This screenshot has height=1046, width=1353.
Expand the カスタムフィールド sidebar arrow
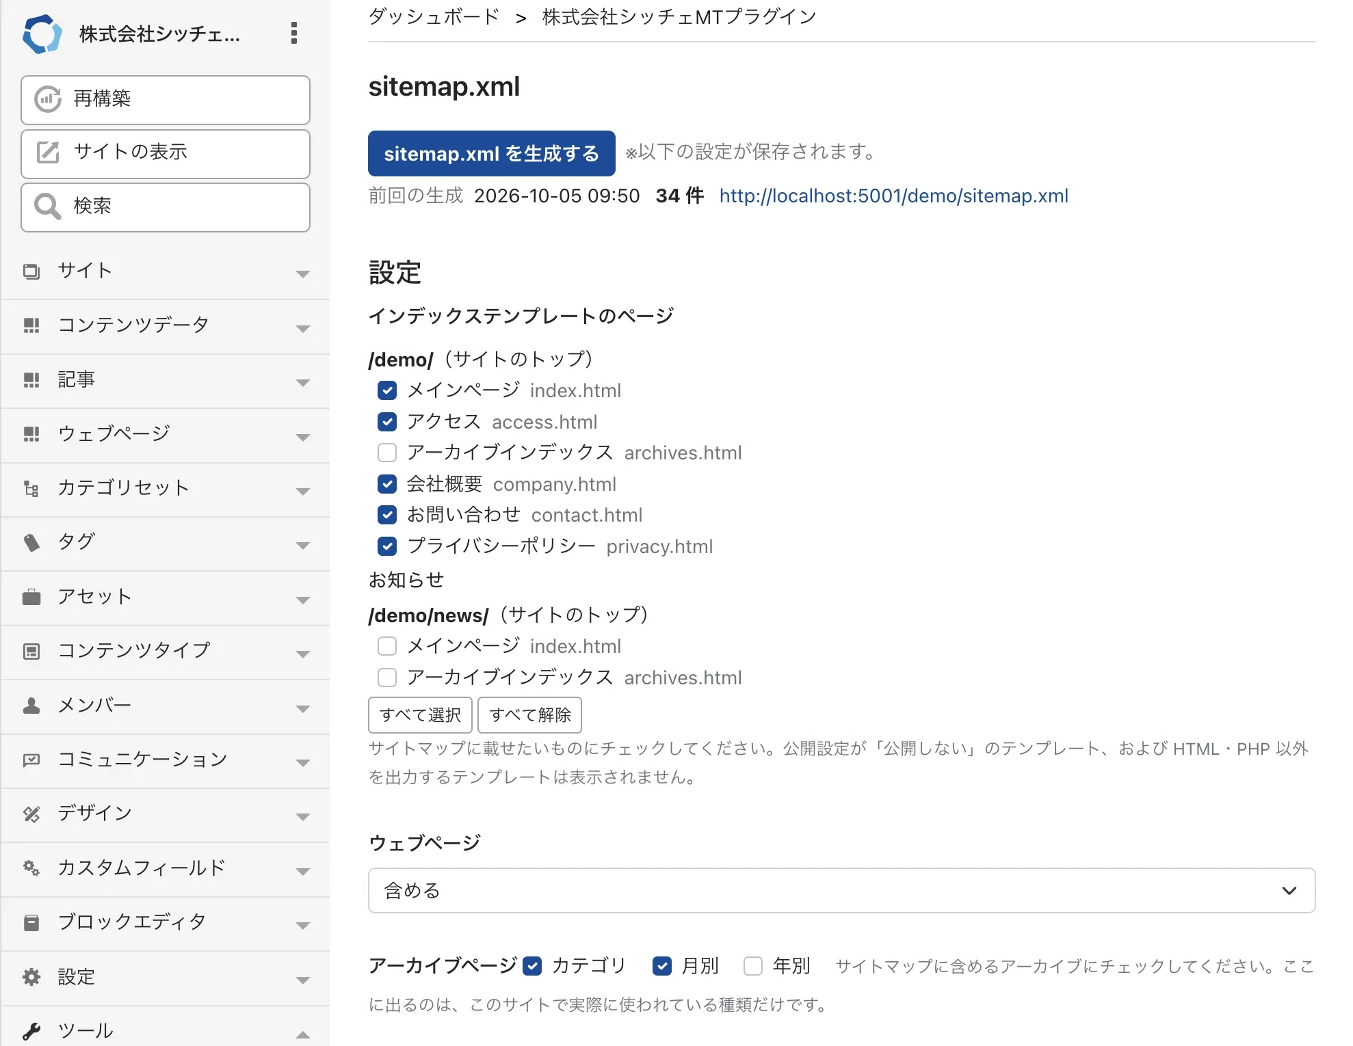(x=303, y=872)
